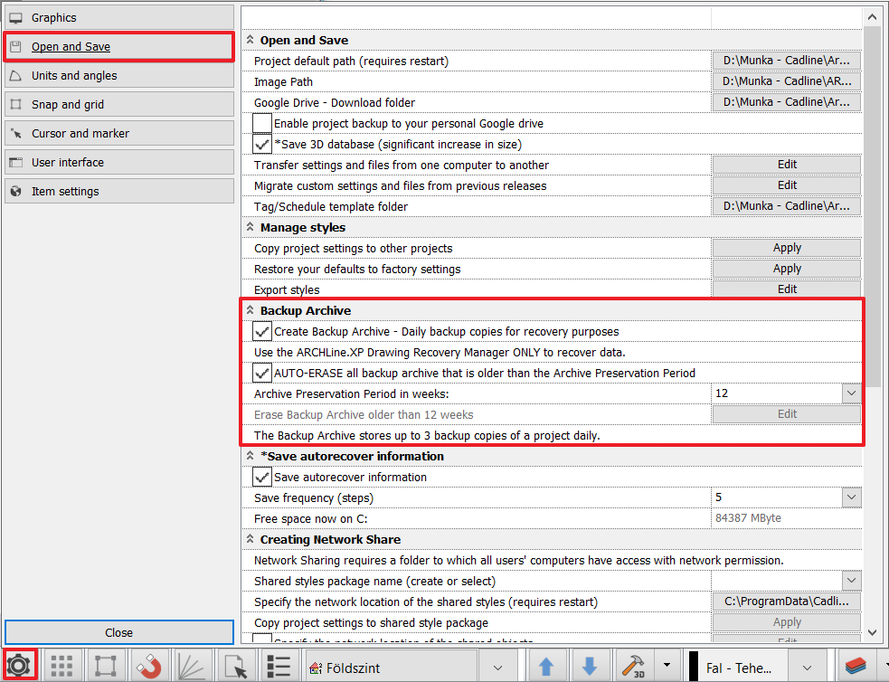This screenshot has height=682, width=889.
Task: Click the dotted grid icon in toolbar
Action: [x=61, y=666]
